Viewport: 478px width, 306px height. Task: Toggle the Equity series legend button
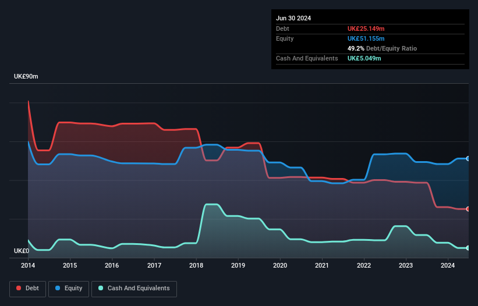point(69,289)
